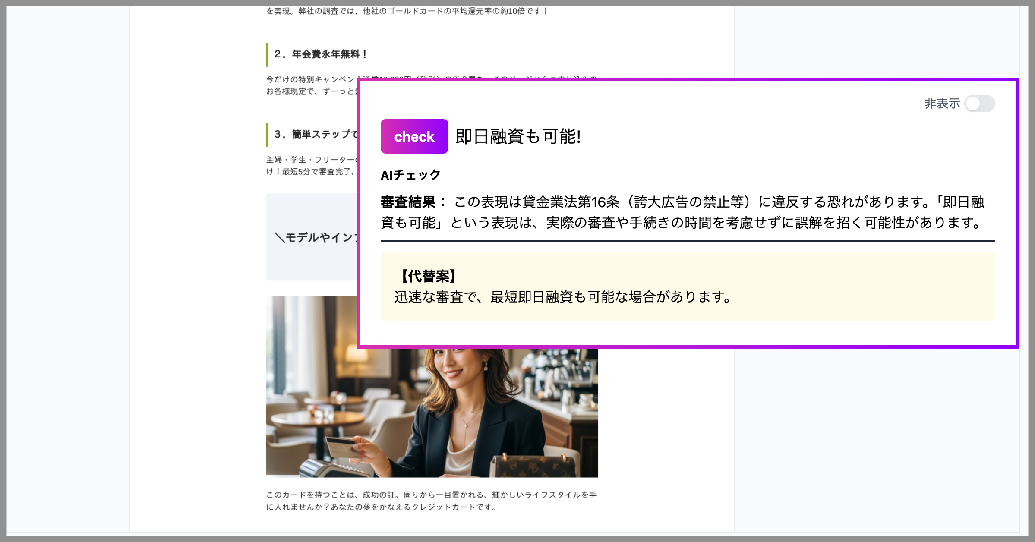Click the purple check badge
This screenshot has width=1035, height=542.
pyautogui.click(x=414, y=136)
